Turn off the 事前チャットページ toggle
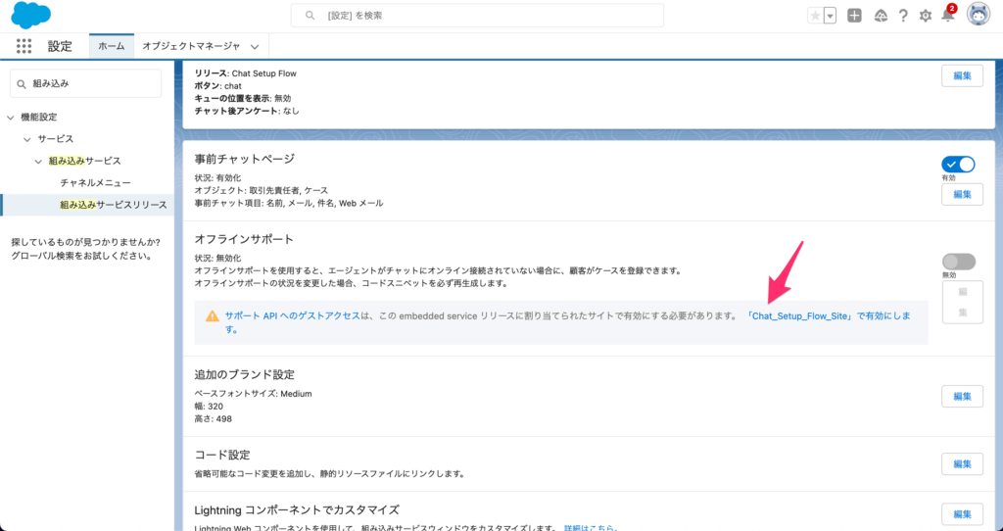Viewport: 1003px width, 531px height. [958, 165]
